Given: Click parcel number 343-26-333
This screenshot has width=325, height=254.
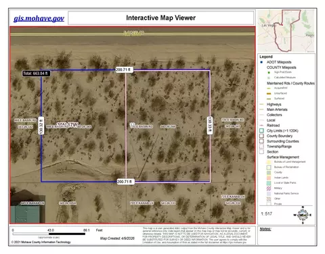Looking at the screenshot, I should click(x=168, y=203).
